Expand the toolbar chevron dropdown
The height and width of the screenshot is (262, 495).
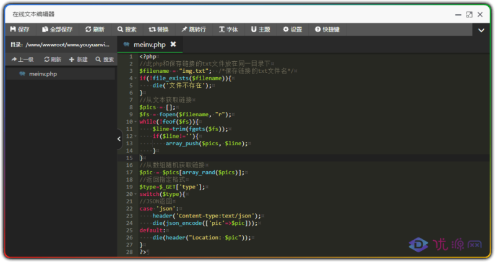[481, 30]
